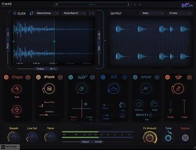Click the Boost Point slider handle
Viewport: 196px width, 150px height.
42,106
